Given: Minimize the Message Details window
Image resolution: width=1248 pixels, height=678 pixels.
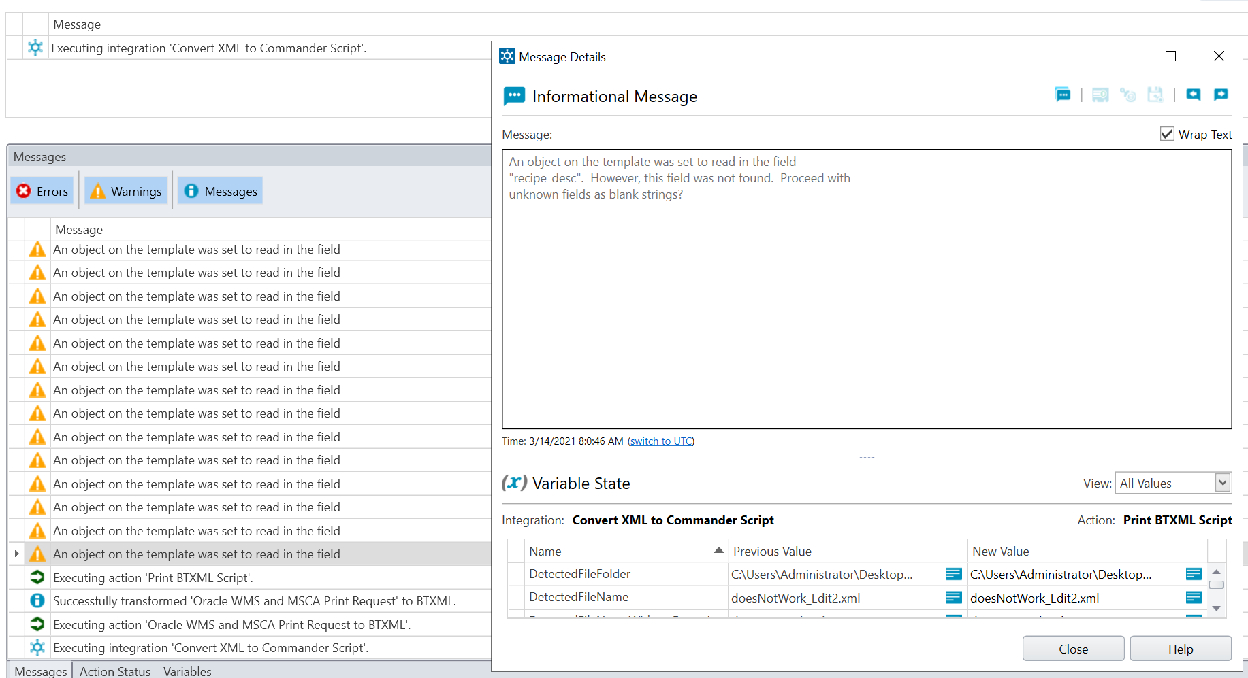Looking at the screenshot, I should pyautogui.click(x=1123, y=56).
